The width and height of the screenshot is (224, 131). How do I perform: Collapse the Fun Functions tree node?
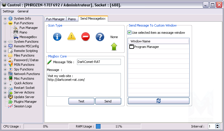point(5,23)
